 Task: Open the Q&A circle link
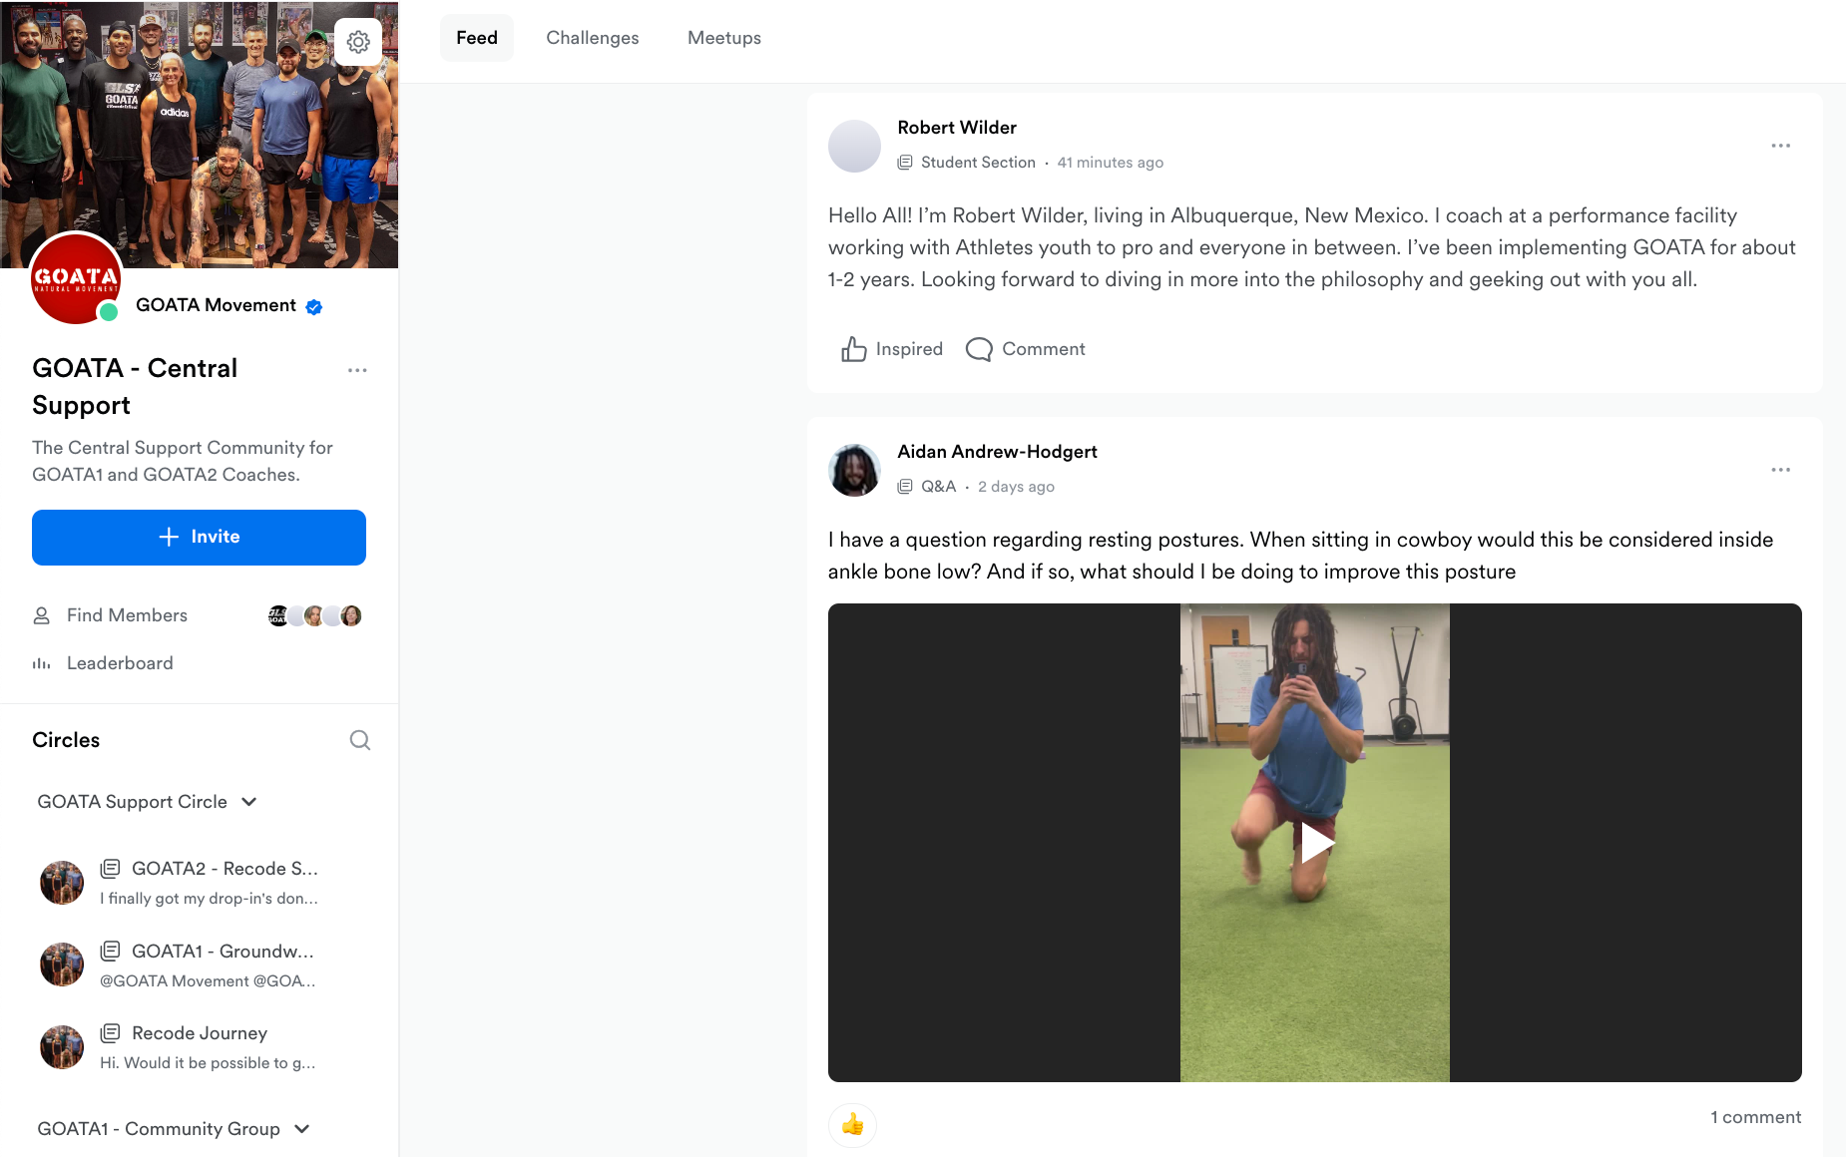938,487
